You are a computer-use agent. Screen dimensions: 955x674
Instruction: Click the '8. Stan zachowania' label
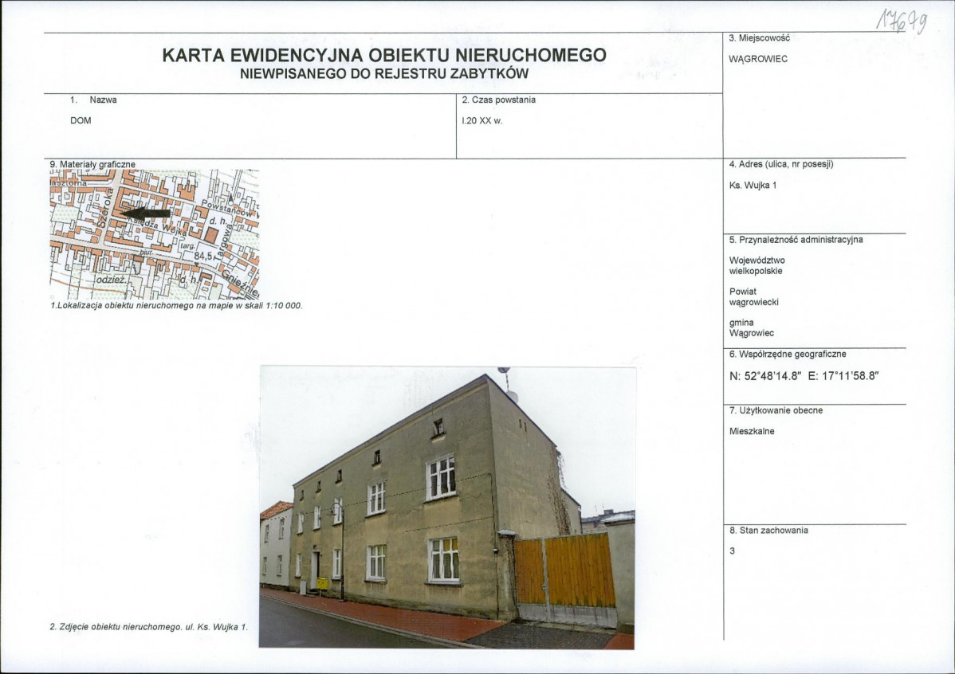click(x=768, y=531)
